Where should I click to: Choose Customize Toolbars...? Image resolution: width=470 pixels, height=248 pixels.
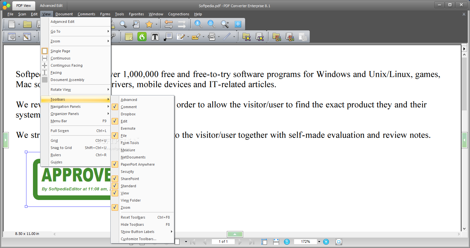[x=142, y=239]
